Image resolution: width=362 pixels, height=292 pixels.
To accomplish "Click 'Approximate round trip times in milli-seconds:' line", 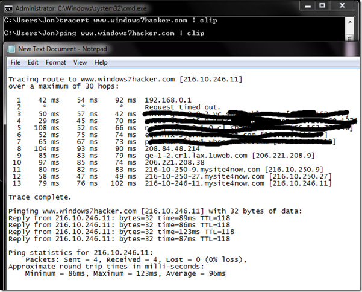I will (107, 267).
